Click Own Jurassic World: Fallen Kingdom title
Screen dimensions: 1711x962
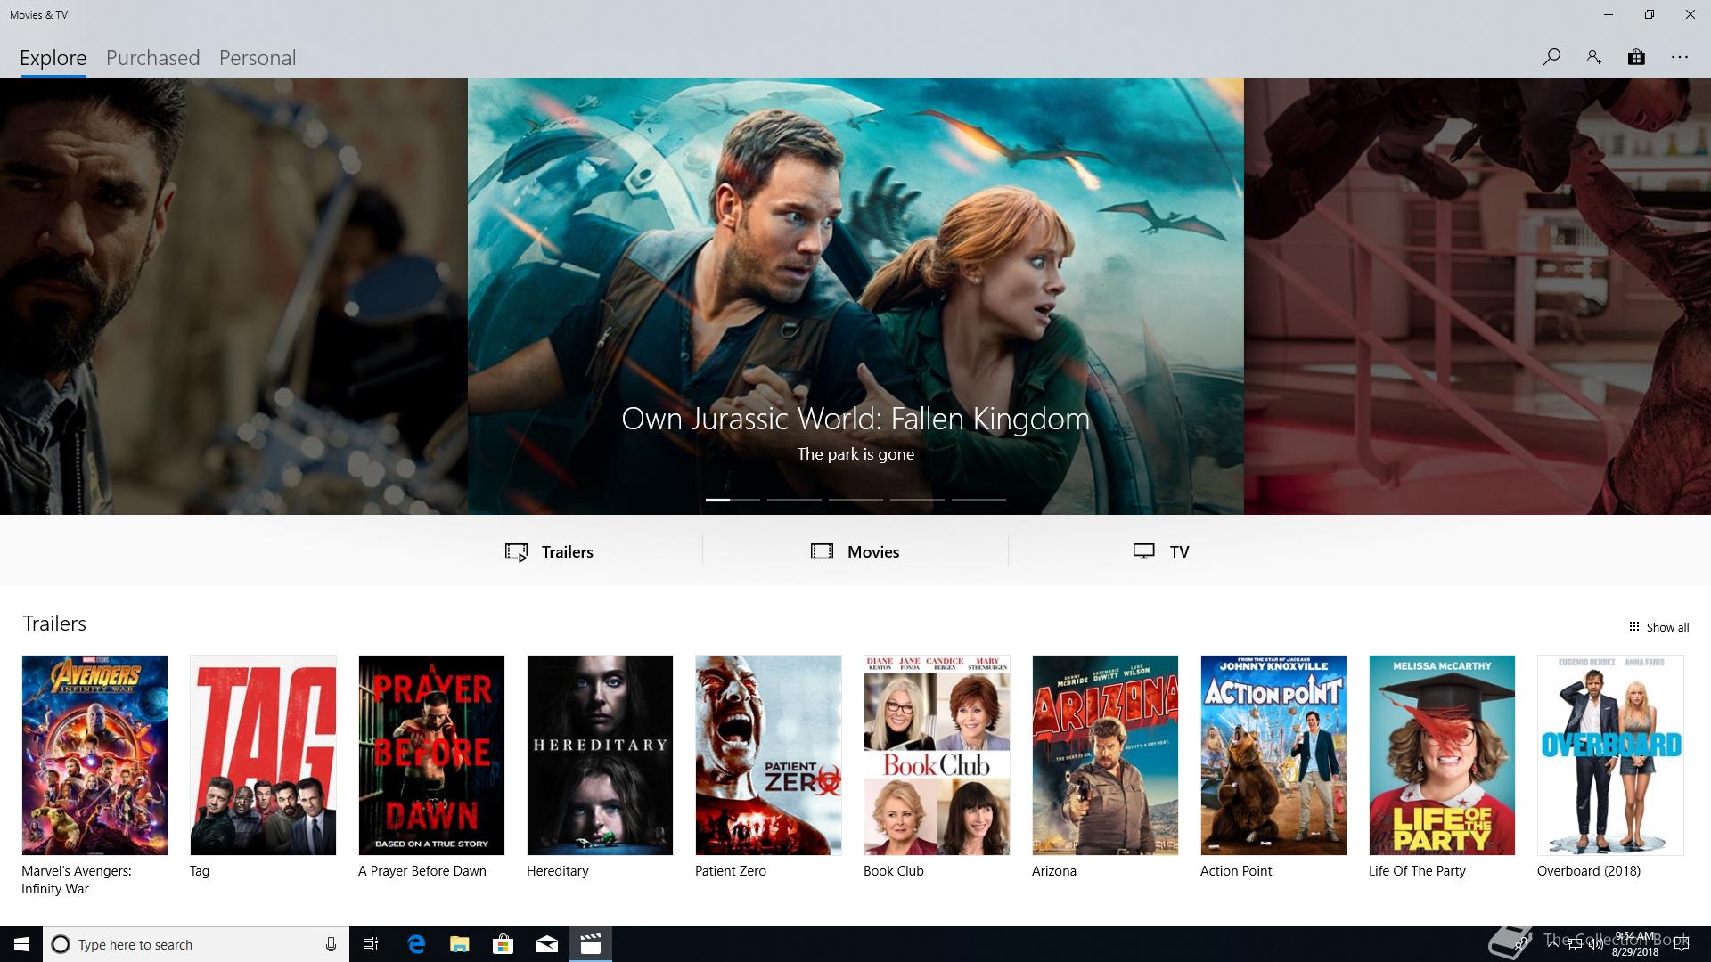click(x=855, y=419)
